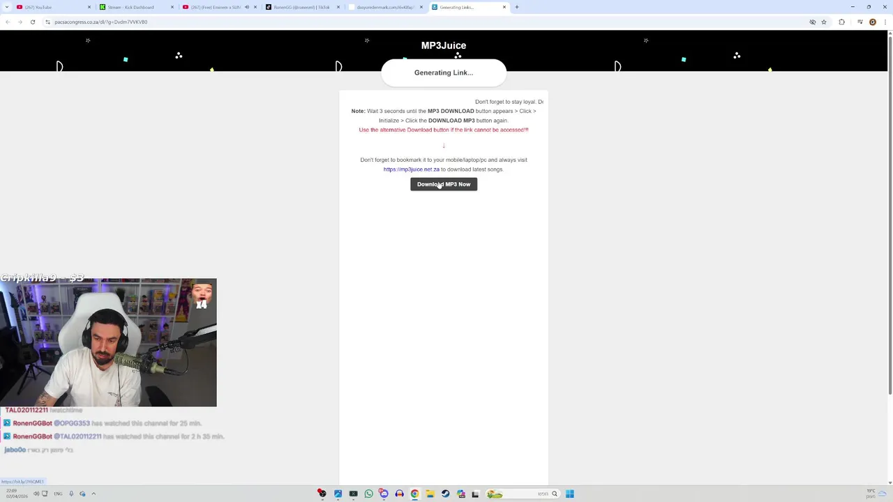The image size is (893, 502).
Task: Open the Chrome three-dot menu
Action: pyautogui.click(x=885, y=22)
